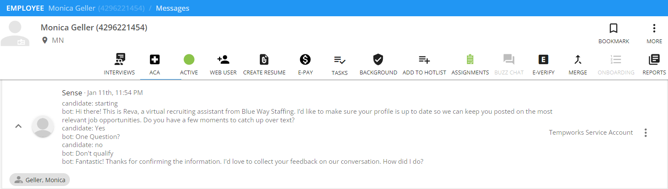This screenshot has height=189, width=668.
Task: Open message options three-dot menu
Action: point(645,133)
